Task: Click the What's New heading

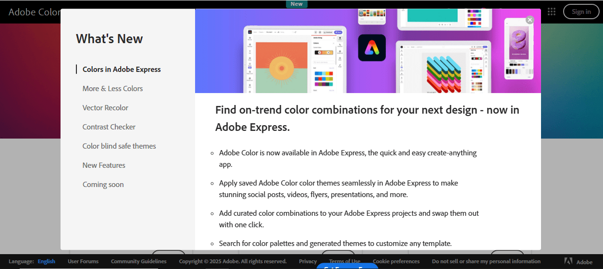Action: pyautogui.click(x=110, y=39)
